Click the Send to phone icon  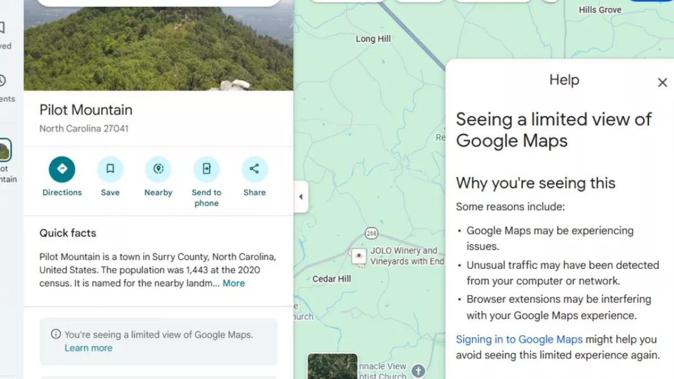click(x=206, y=169)
